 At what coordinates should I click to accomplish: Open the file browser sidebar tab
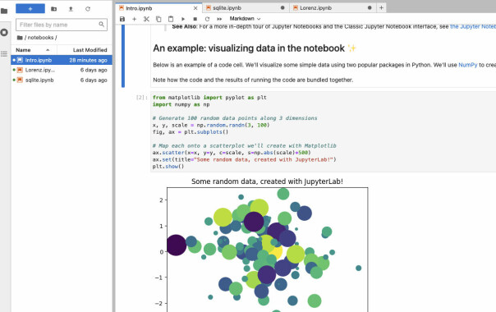(4, 11)
